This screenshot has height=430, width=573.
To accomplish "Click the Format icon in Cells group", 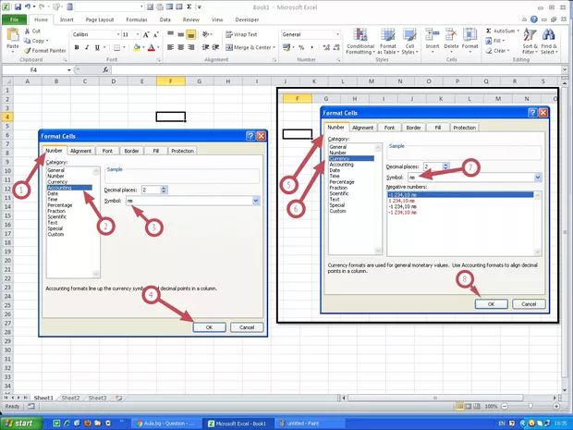I will click(x=469, y=35).
